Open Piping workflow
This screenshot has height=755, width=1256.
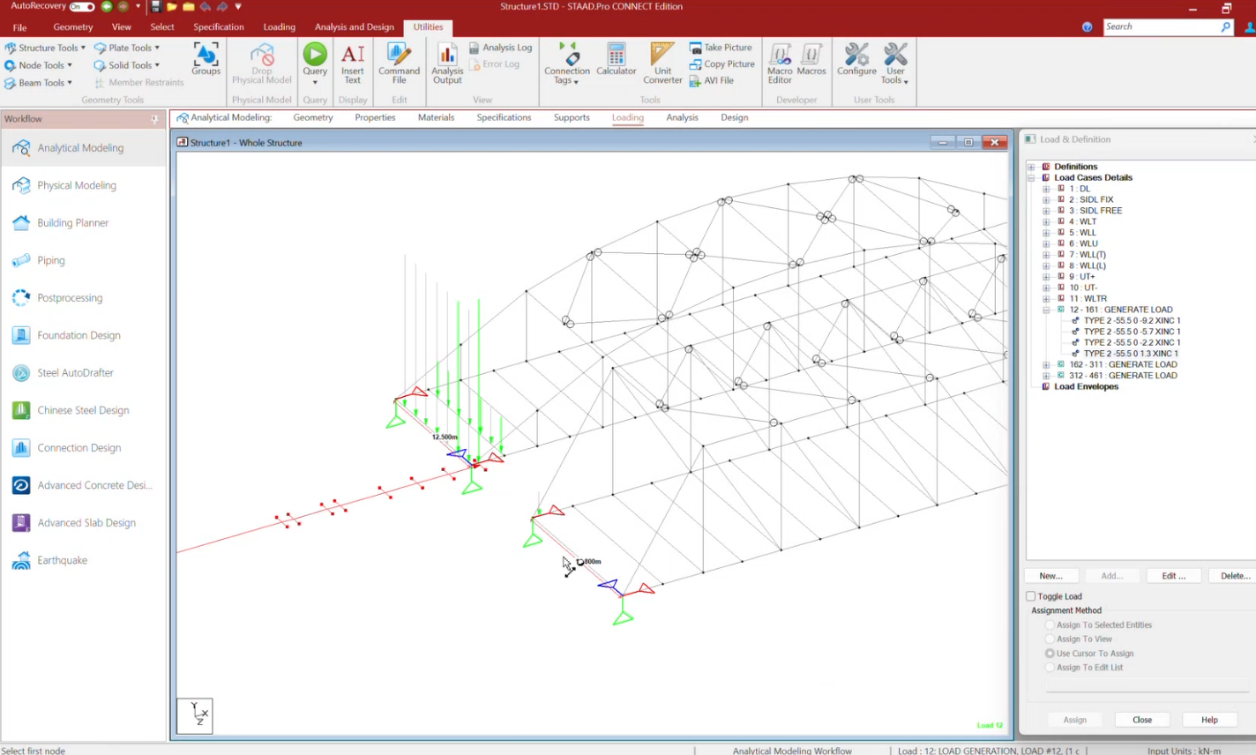(83, 260)
